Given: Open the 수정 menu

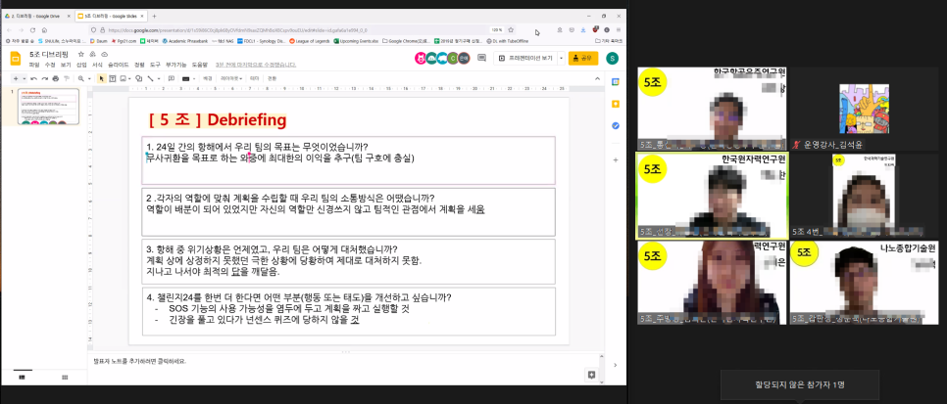Looking at the screenshot, I should (50, 64).
